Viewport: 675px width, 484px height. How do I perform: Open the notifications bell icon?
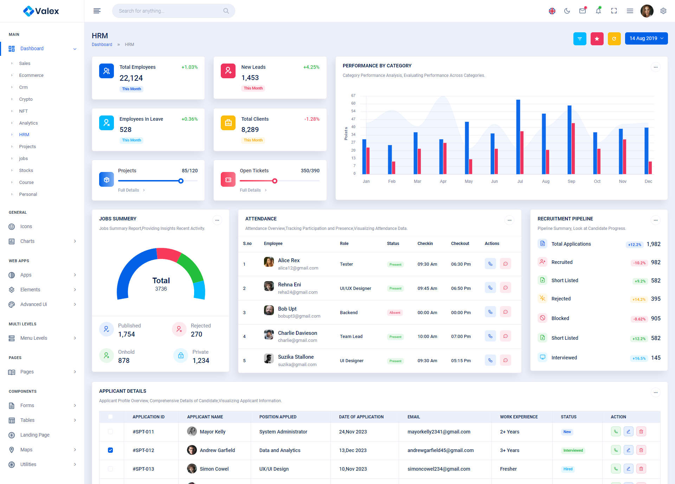[x=598, y=11]
